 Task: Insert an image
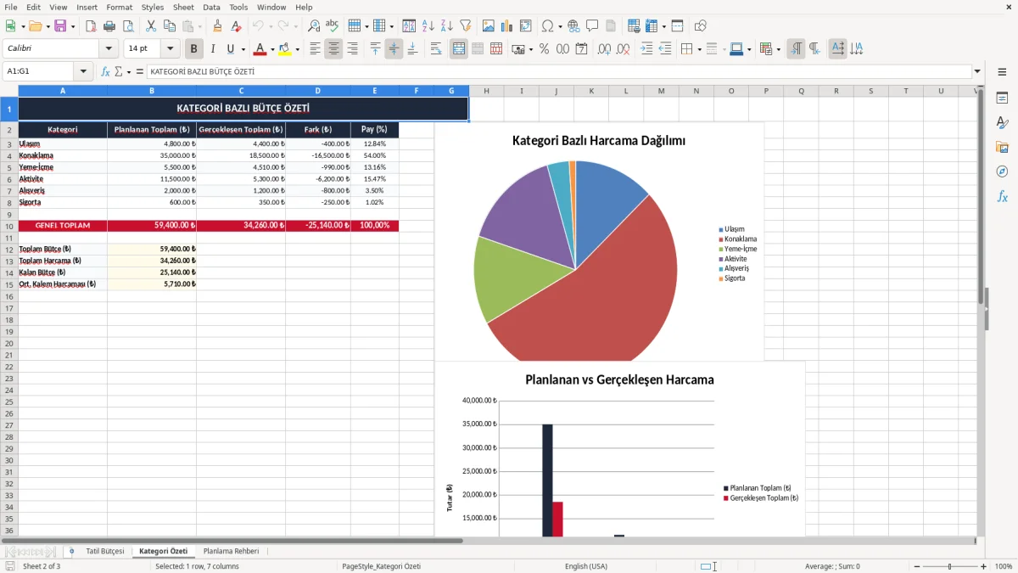(x=488, y=26)
